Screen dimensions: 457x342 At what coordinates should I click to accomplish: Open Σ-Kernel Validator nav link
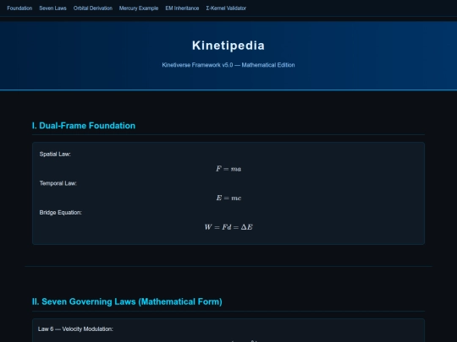[x=226, y=8]
